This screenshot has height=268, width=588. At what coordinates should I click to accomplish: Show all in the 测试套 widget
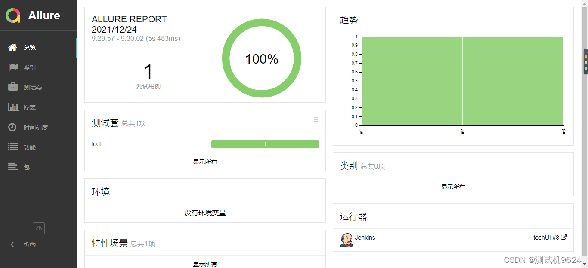[205, 162]
